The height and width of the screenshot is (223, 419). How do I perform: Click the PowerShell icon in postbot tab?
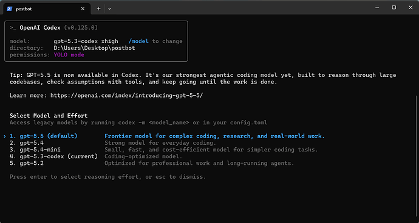pyautogui.click(x=10, y=8)
